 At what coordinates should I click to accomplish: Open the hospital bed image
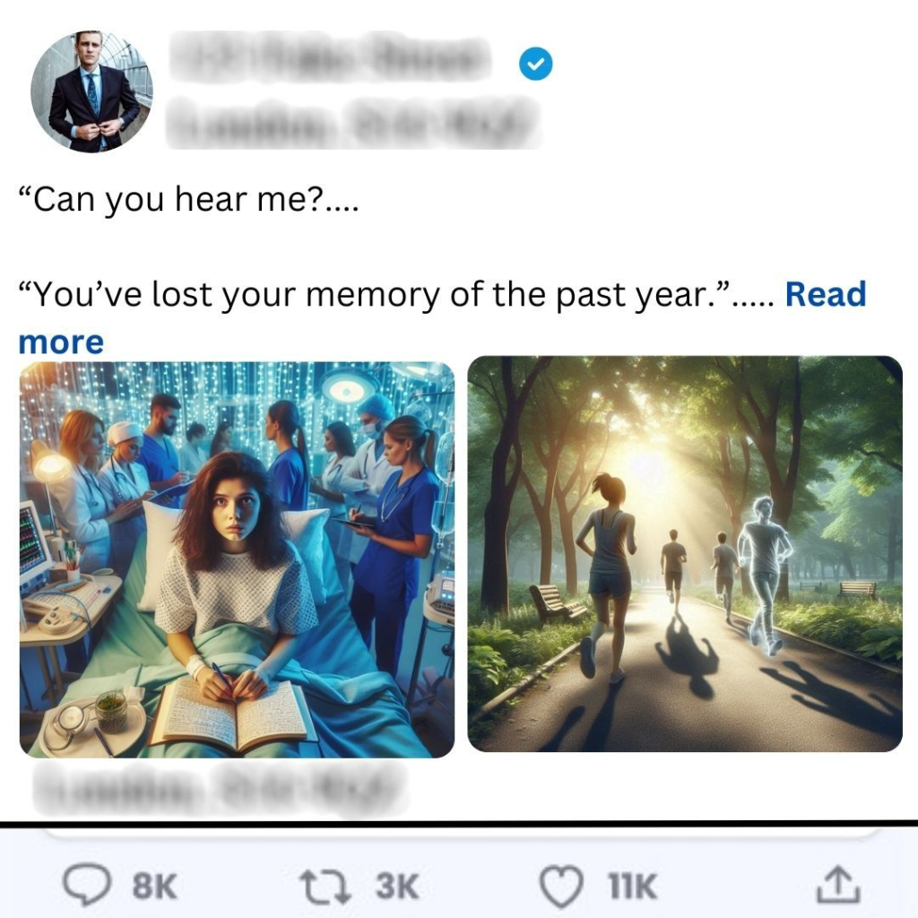[237, 559]
